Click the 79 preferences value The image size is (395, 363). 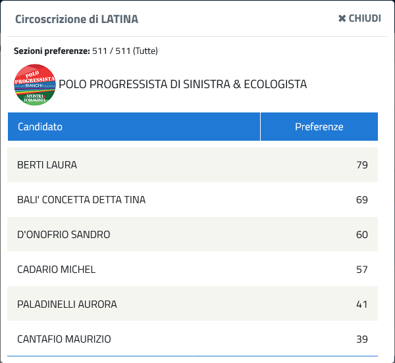tap(362, 165)
